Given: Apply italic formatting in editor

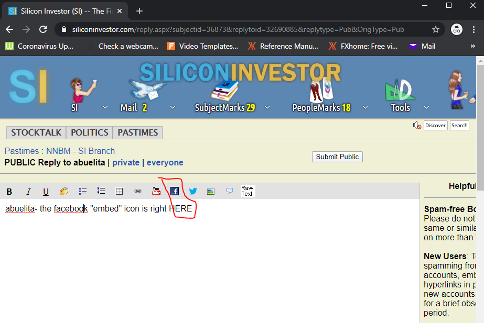Looking at the screenshot, I should (28, 192).
